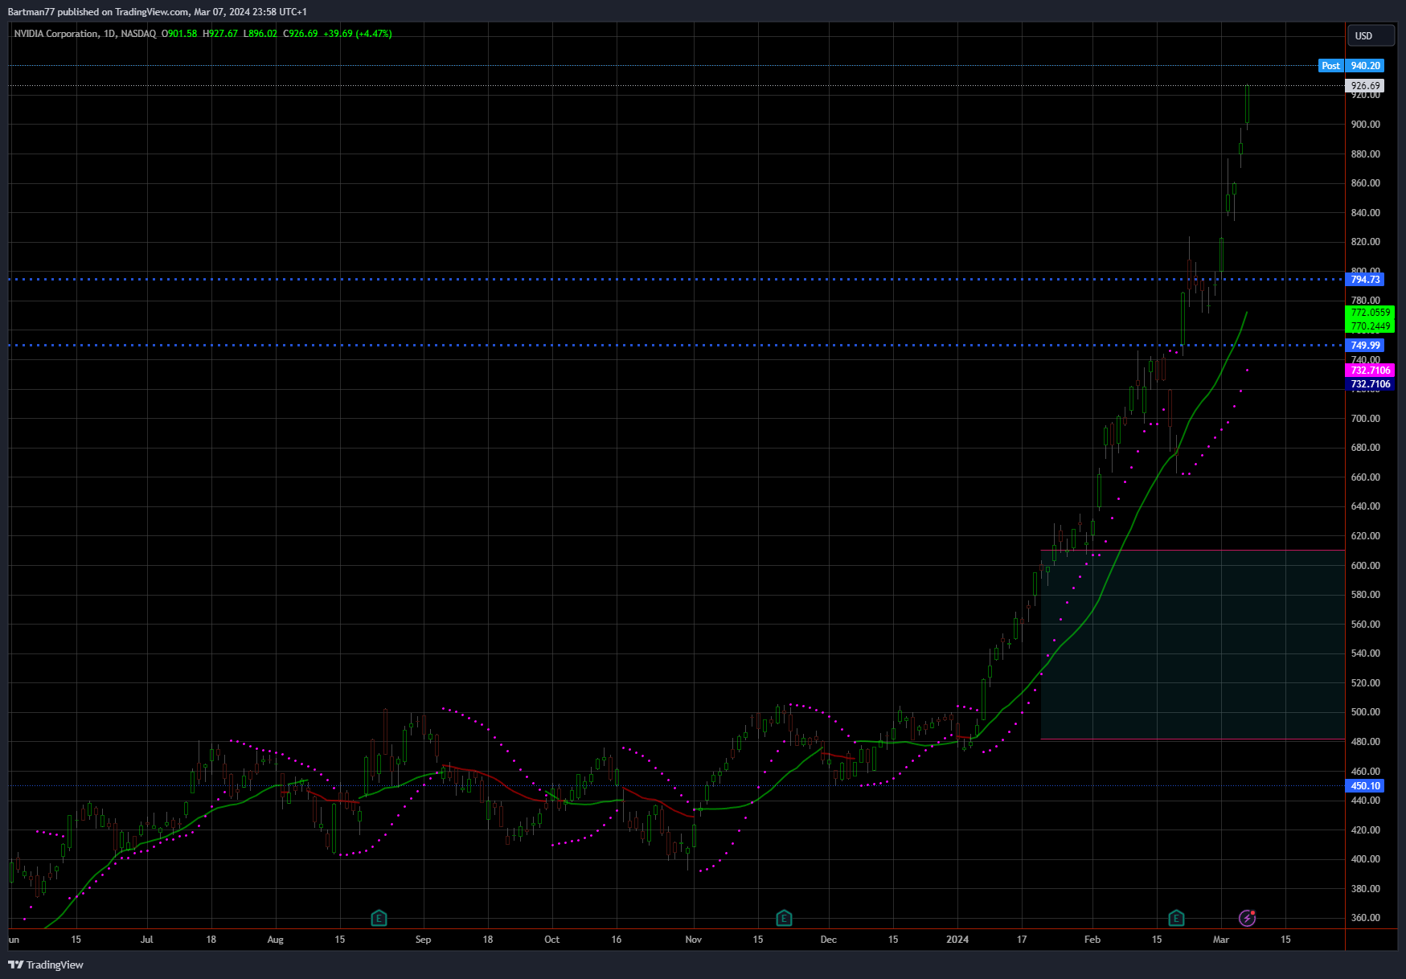Click the TradingView logo at the bottom
Viewport: 1406px width, 979px height.
[46, 965]
